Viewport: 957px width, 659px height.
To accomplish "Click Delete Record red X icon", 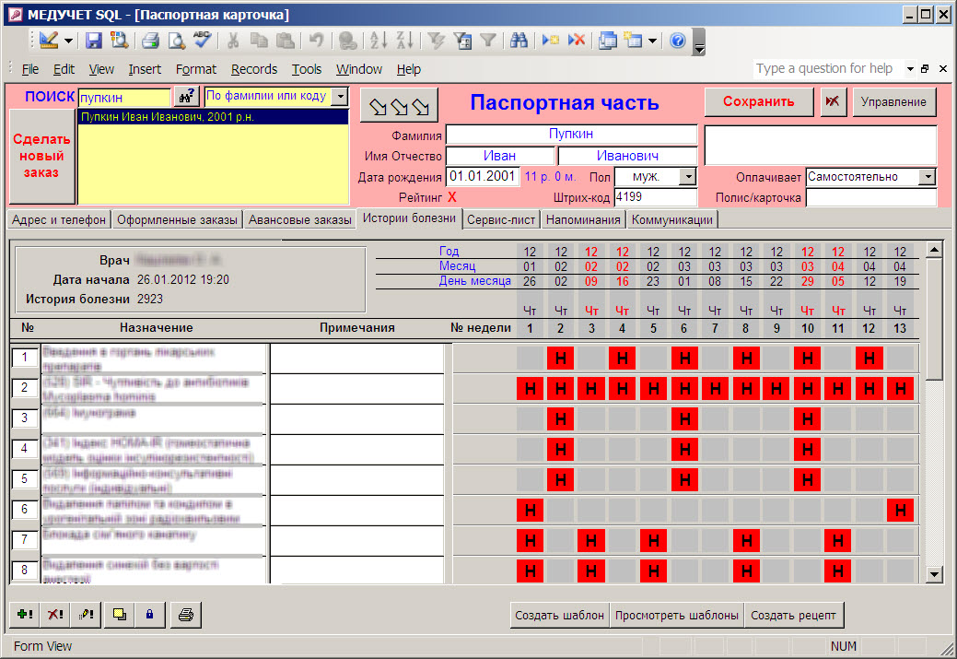I will click(577, 41).
